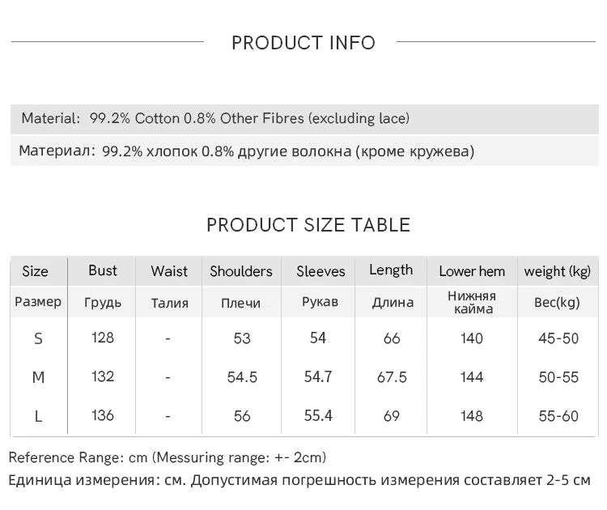
Task: Click the weight range 55-60
Action: click(x=558, y=416)
